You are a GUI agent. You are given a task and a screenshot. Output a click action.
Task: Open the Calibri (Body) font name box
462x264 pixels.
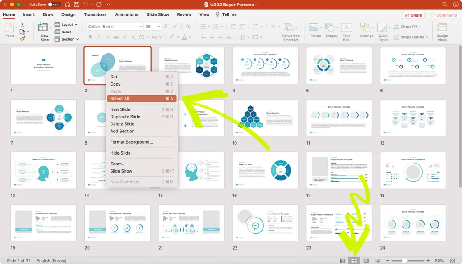point(115,27)
